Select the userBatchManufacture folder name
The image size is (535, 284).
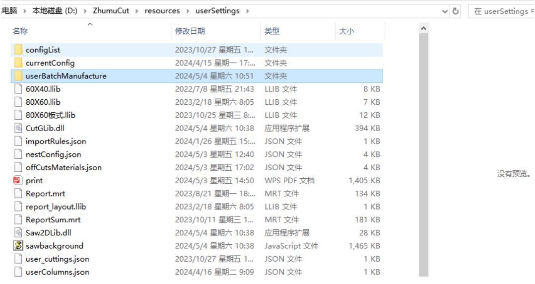coord(66,76)
